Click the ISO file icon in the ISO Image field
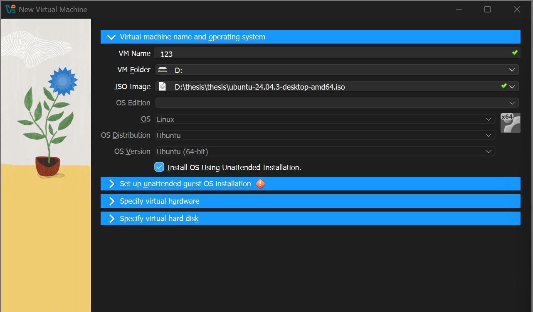The width and height of the screenshot is (533, 312). (163, 86)
